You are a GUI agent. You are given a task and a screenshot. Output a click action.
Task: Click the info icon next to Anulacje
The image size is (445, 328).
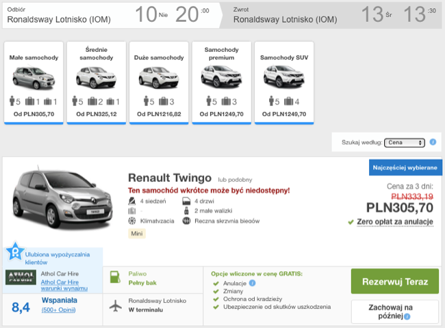point(252,283)
